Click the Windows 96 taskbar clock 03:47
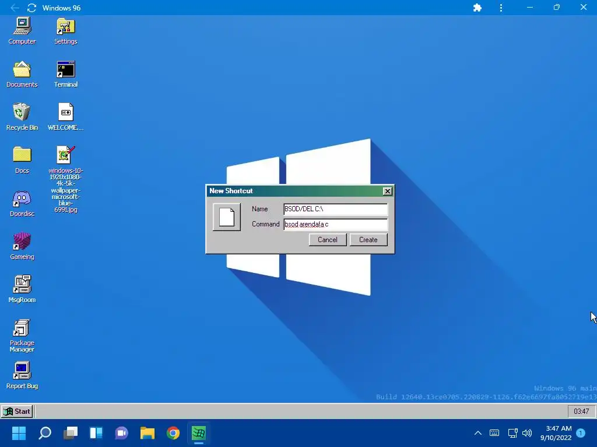 tap(581, 411)
